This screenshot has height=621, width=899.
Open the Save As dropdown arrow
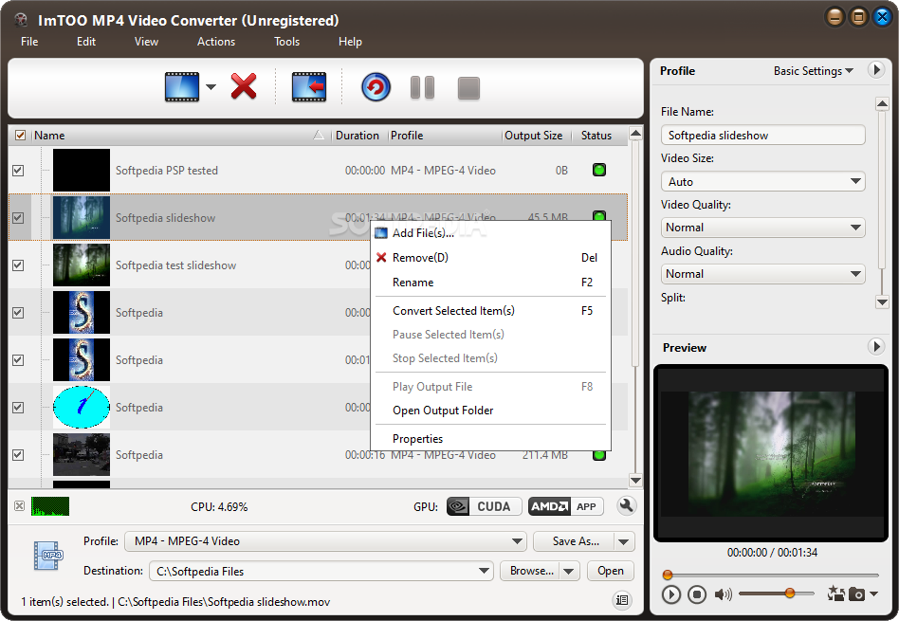coord(624,541)
